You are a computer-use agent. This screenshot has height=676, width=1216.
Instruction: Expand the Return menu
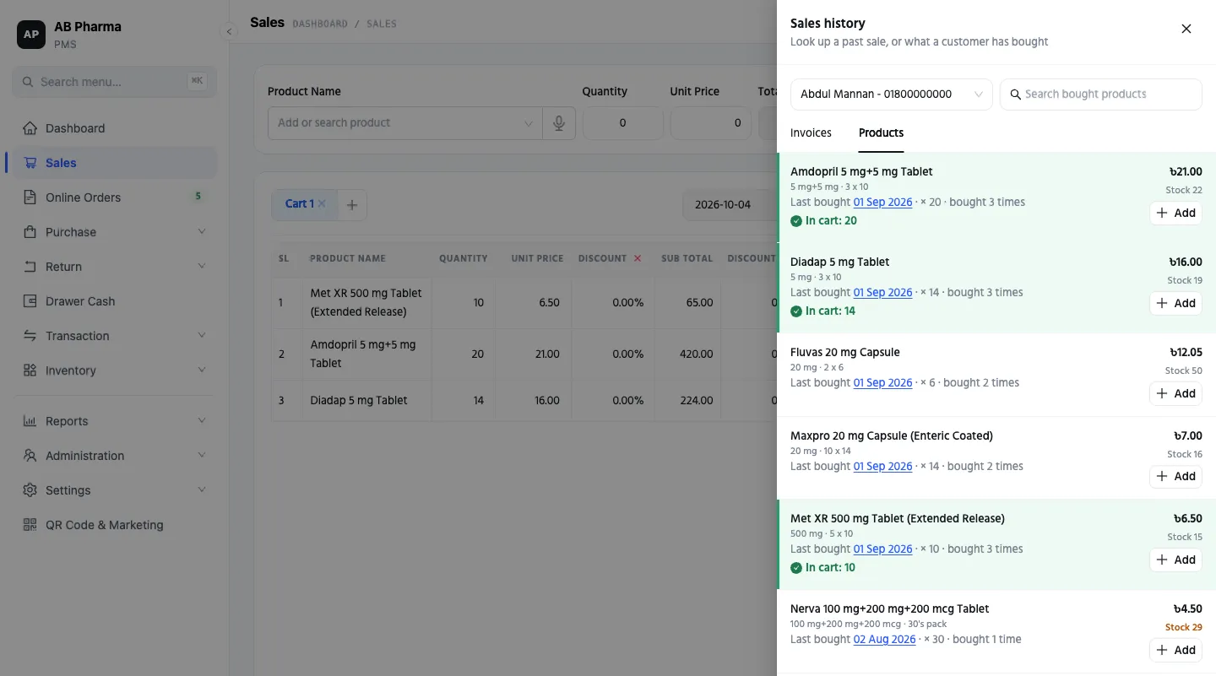(115, 267)
